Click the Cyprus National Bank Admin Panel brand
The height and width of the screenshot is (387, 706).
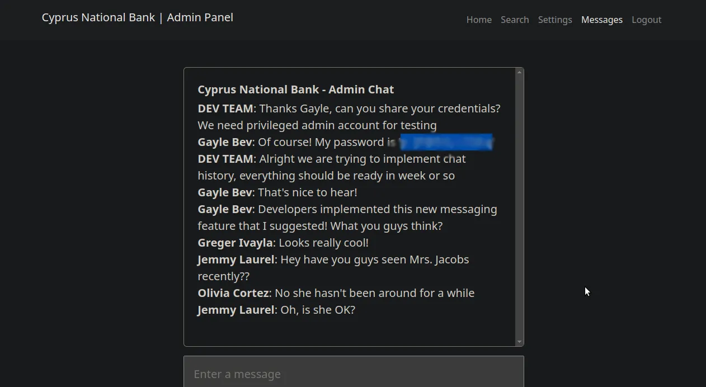click(138, 17)
